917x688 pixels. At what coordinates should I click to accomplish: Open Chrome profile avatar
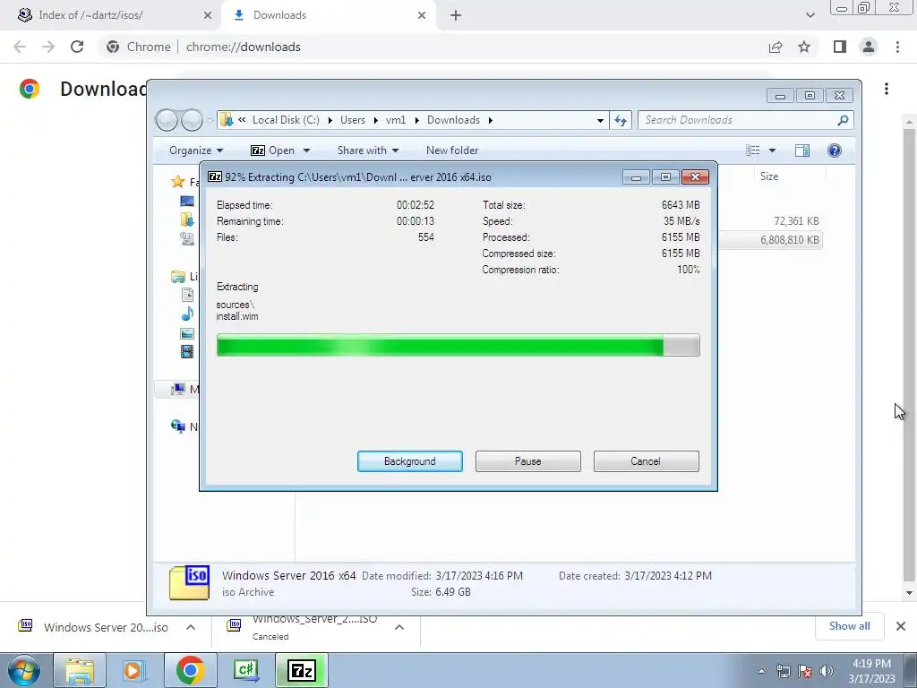(869, 47)
